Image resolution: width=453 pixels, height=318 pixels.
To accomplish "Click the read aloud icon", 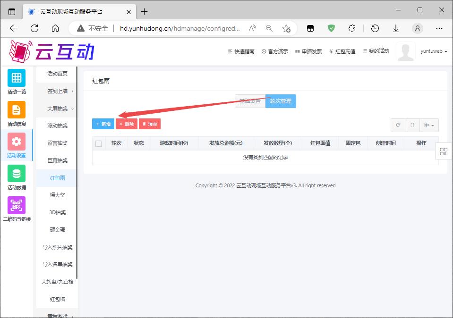I will coord(252,28).
